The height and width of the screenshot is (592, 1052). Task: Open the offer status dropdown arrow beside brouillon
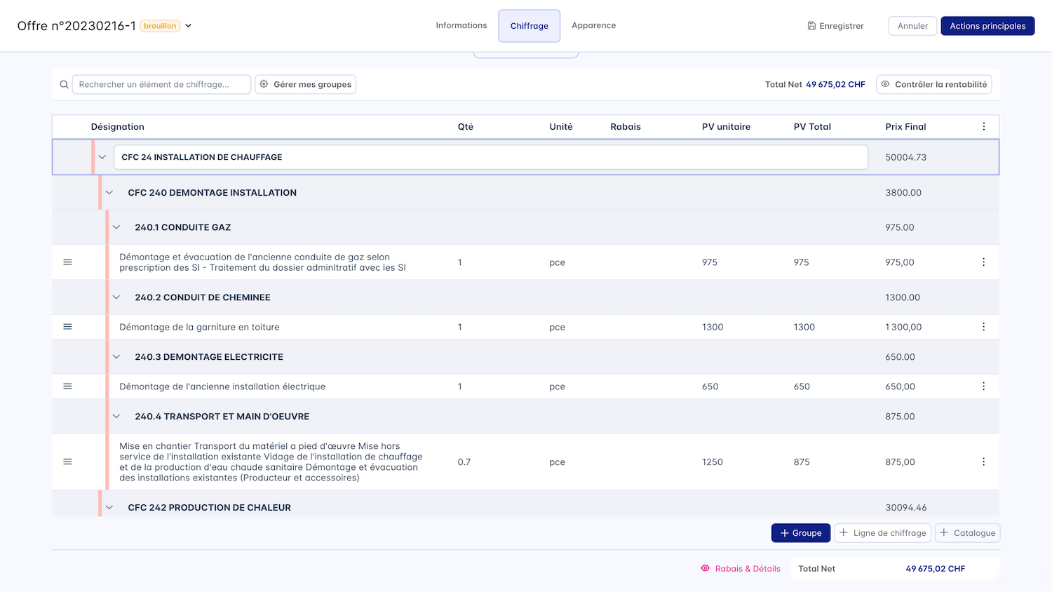tap(188, 26)
